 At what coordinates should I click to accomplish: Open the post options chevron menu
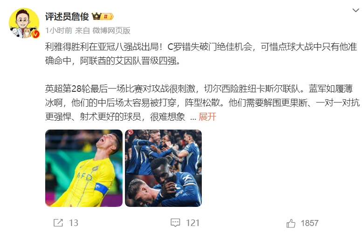click(356, 10)
